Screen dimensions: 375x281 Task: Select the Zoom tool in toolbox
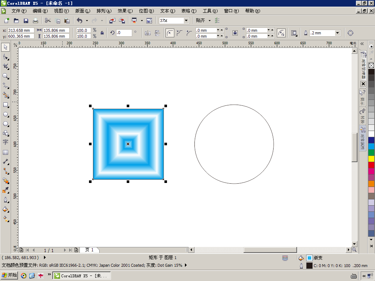[x=5, y=76]
